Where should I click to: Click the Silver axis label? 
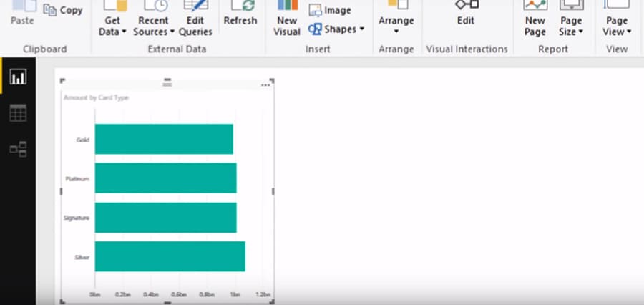click(x=82, y=257)
